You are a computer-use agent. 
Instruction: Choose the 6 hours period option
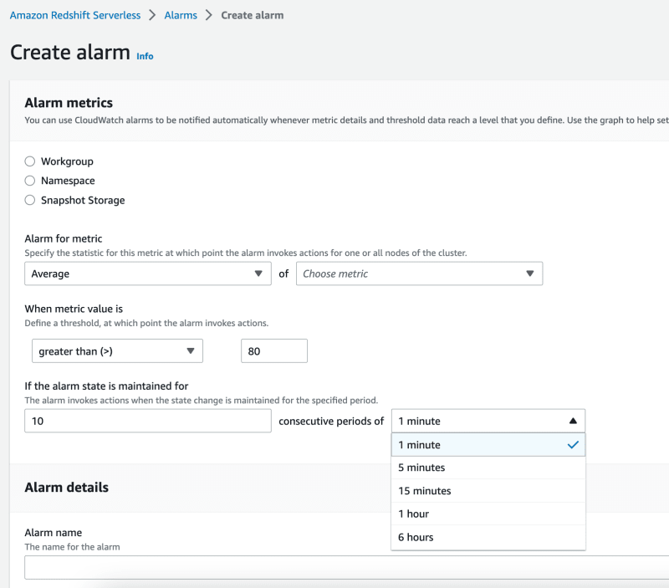pyautogui.click(x=488, y=537)
